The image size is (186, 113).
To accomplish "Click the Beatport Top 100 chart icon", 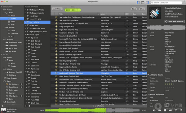I will tap(7, 72).
